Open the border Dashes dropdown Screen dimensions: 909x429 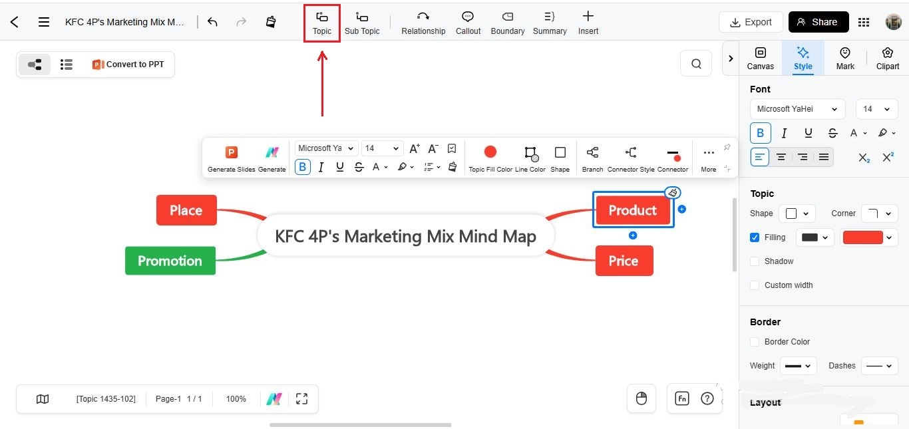[x=880, y=366]
